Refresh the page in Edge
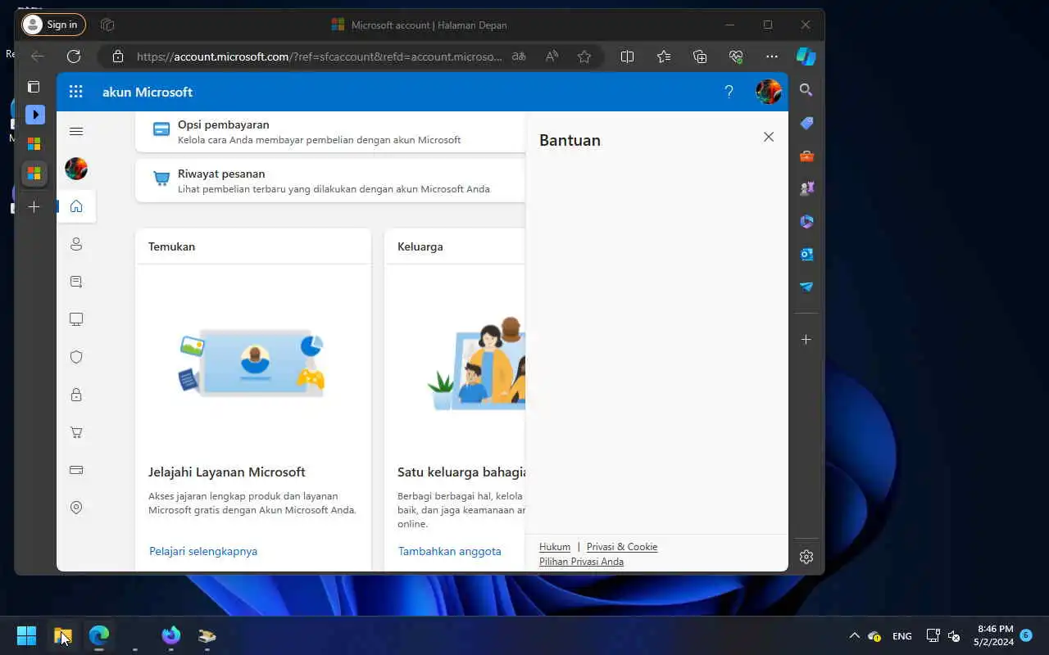 [x=74, y=56]
